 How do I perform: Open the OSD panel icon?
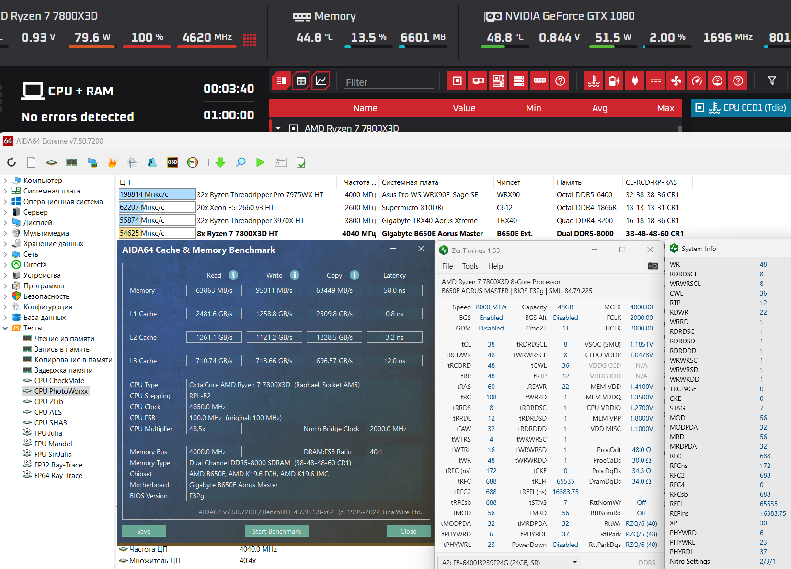172,162
